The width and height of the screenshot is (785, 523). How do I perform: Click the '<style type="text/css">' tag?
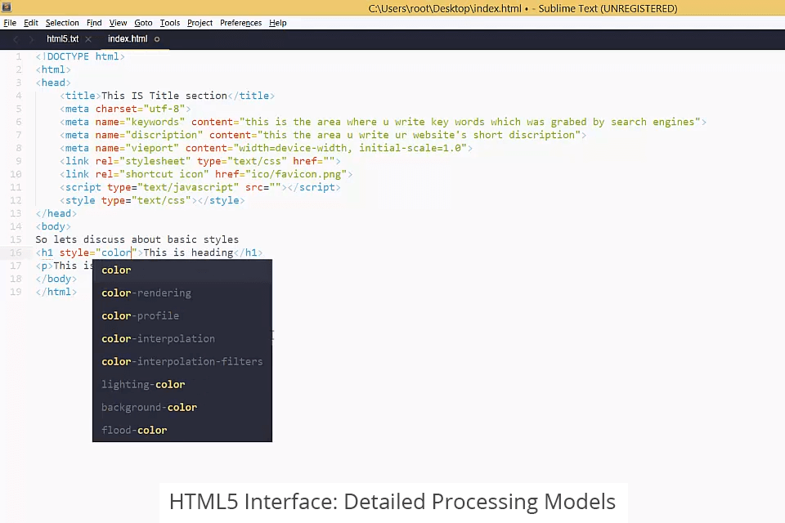coord(128,200)
